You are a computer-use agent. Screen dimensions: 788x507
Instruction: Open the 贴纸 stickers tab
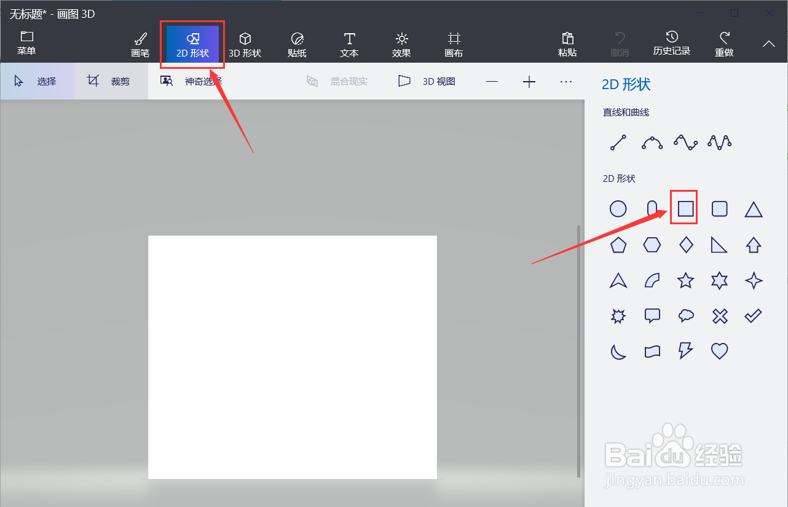pos(297,45)
